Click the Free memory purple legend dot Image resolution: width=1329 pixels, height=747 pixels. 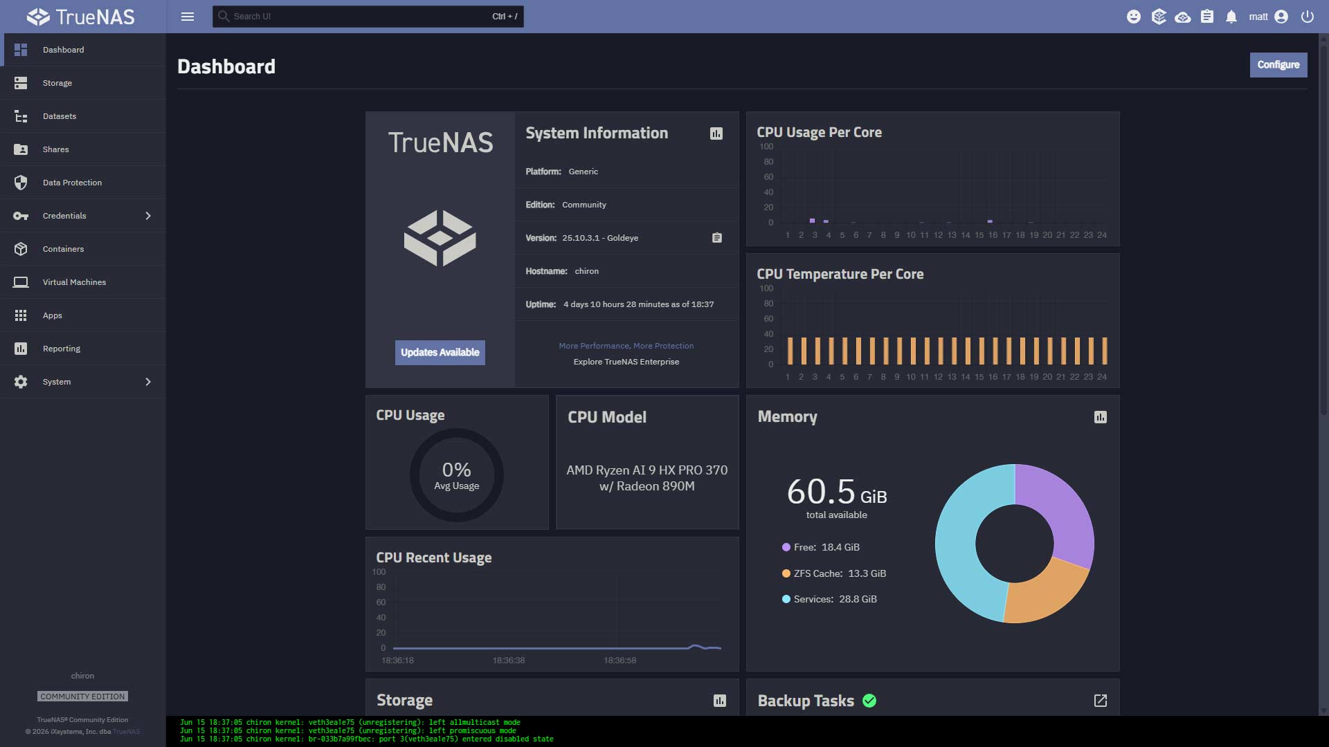point(786,547)
